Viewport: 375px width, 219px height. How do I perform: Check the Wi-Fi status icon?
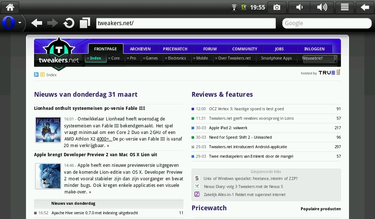234,7
